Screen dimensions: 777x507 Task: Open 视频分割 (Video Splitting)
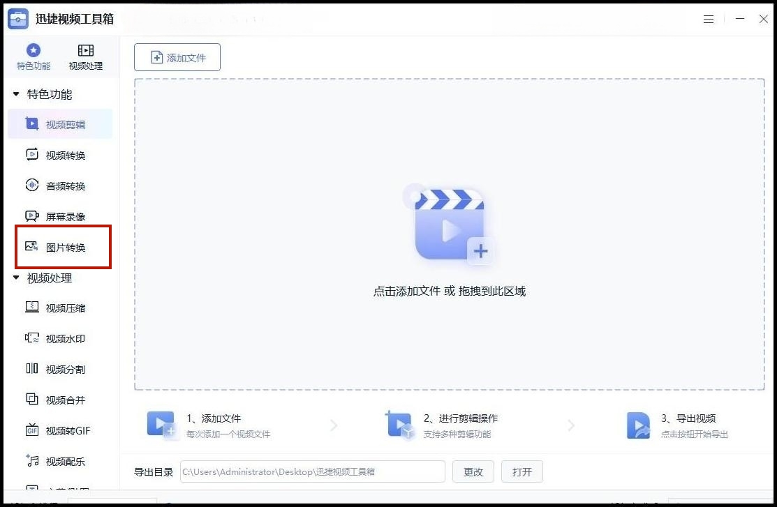[x=61, y=369]
